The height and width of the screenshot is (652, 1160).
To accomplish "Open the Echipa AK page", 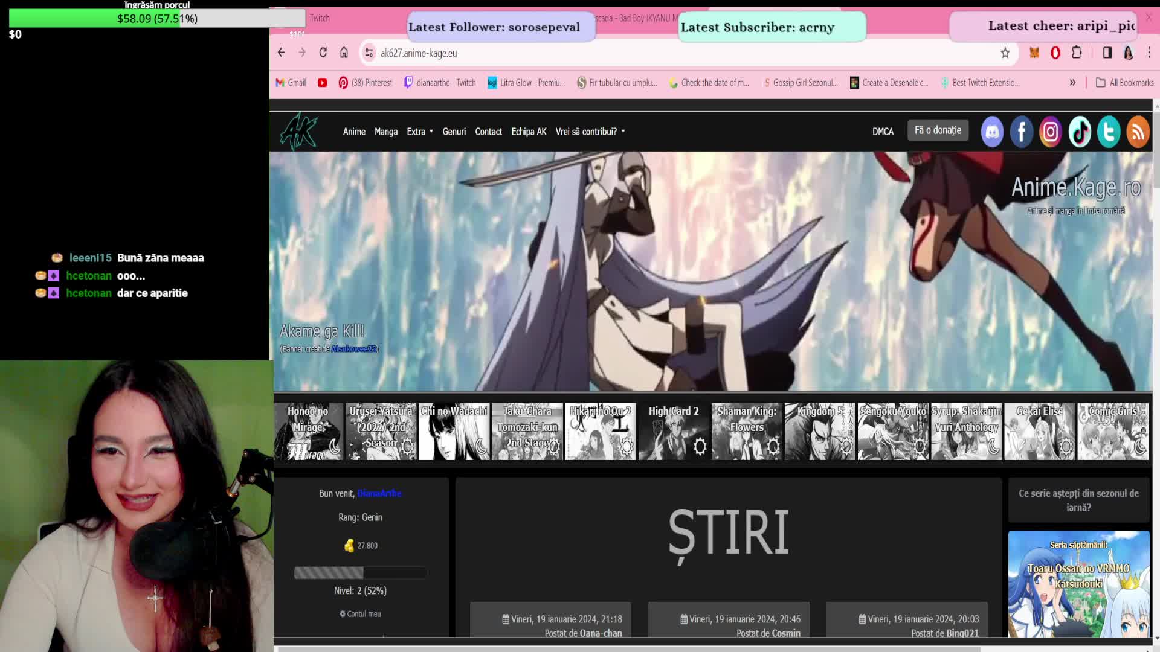I will pos(529,132).
